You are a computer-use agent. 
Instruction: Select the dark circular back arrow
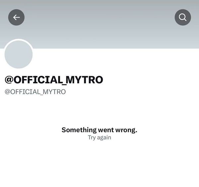tap(16, 17)
